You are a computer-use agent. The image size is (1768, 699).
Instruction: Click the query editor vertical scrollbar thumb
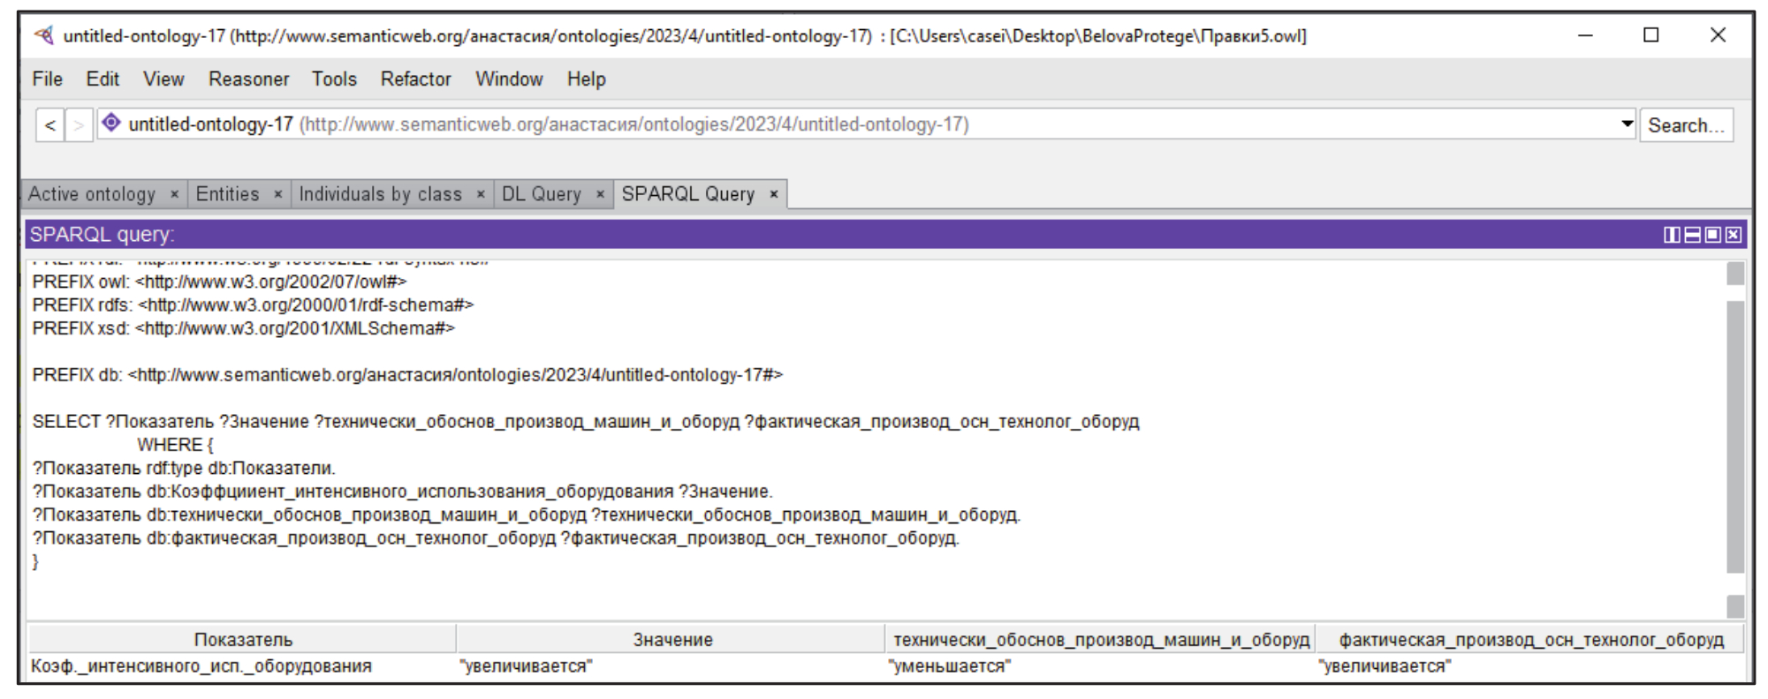(1735, 437)
